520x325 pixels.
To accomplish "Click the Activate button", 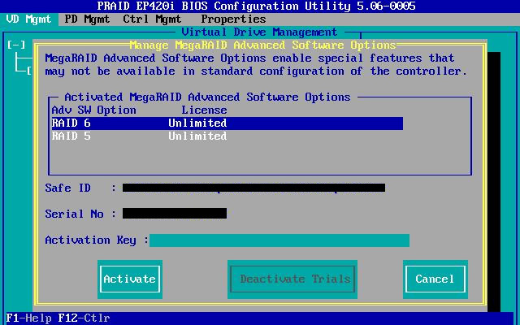I will point(130,279).
